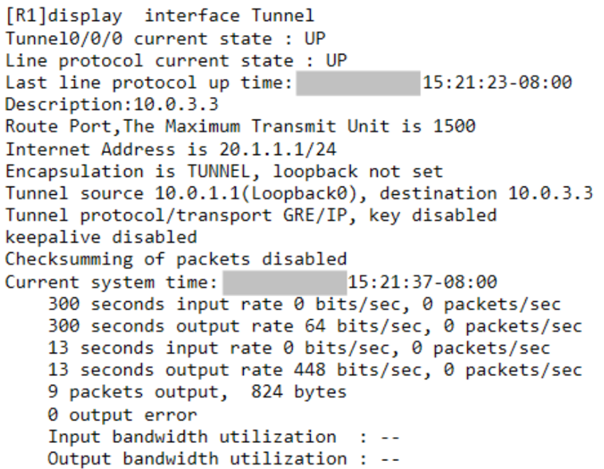Select the Internet Address 20.1.1.1/24 text
604x469 pixels.
(171, 150)
